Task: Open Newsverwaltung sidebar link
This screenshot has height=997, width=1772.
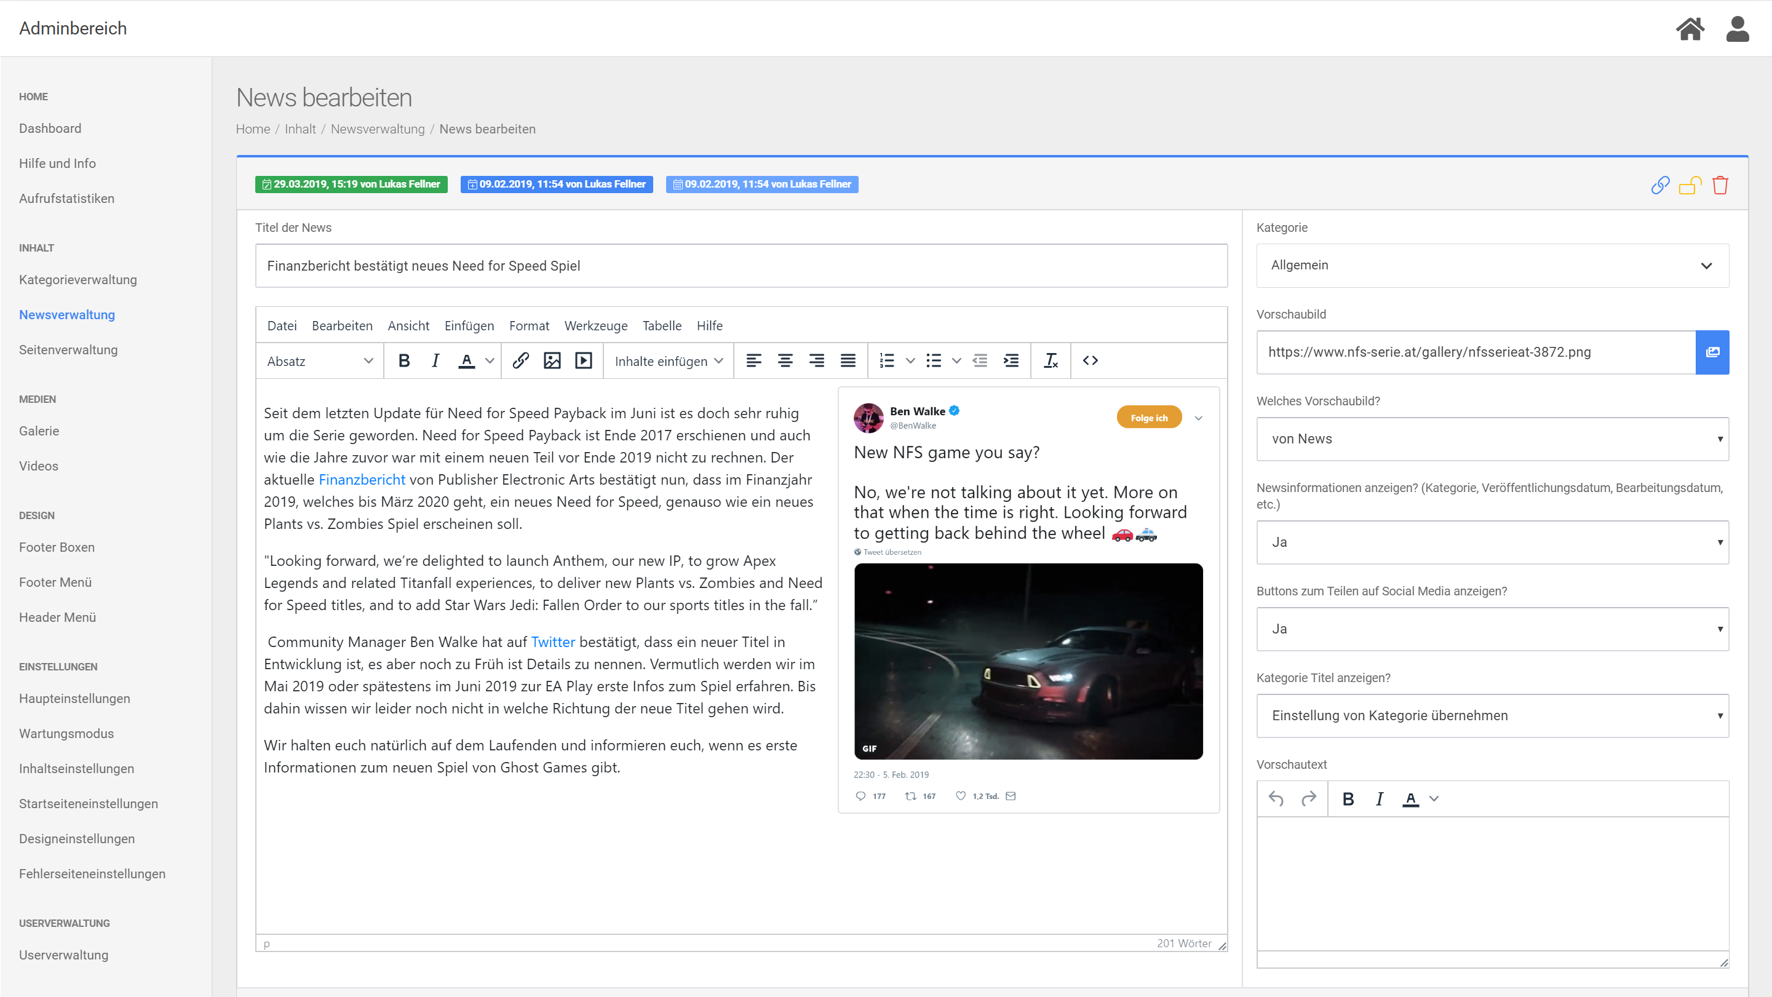Action: pyautogui.click(x=66, y=315)
